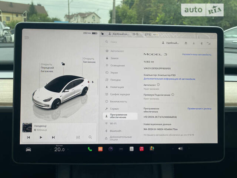Tap the info icon next to Премиум Подключение

[173, 95]
